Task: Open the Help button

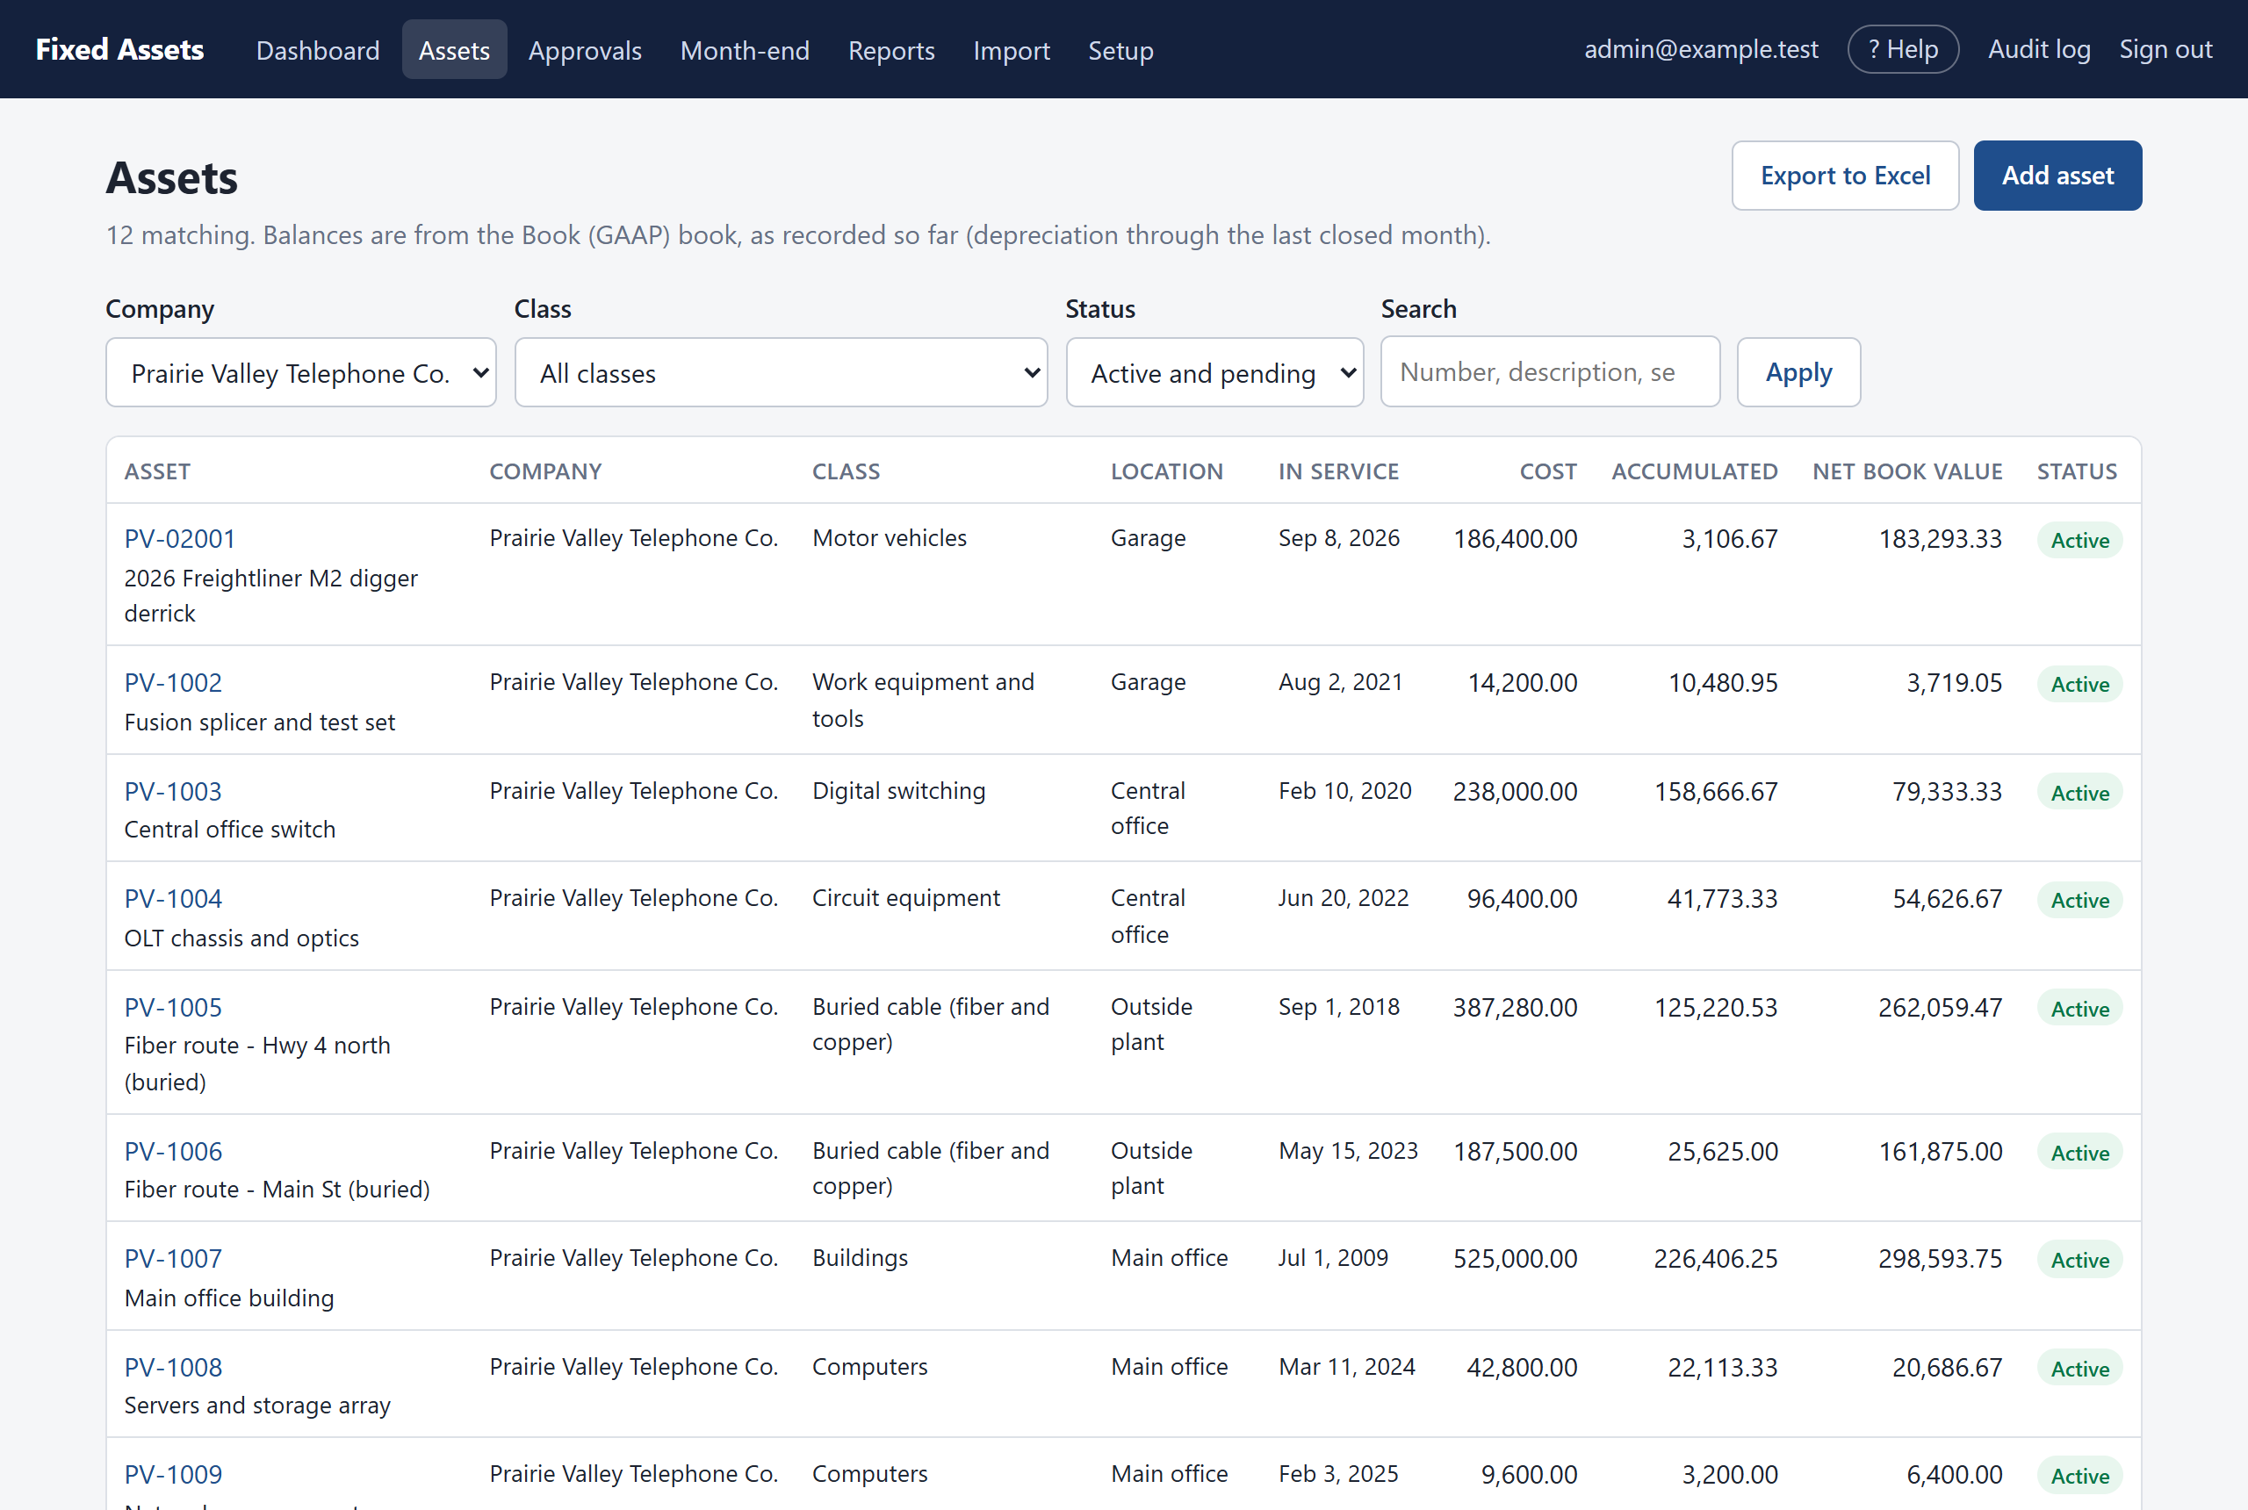Action: [1902, 49]
